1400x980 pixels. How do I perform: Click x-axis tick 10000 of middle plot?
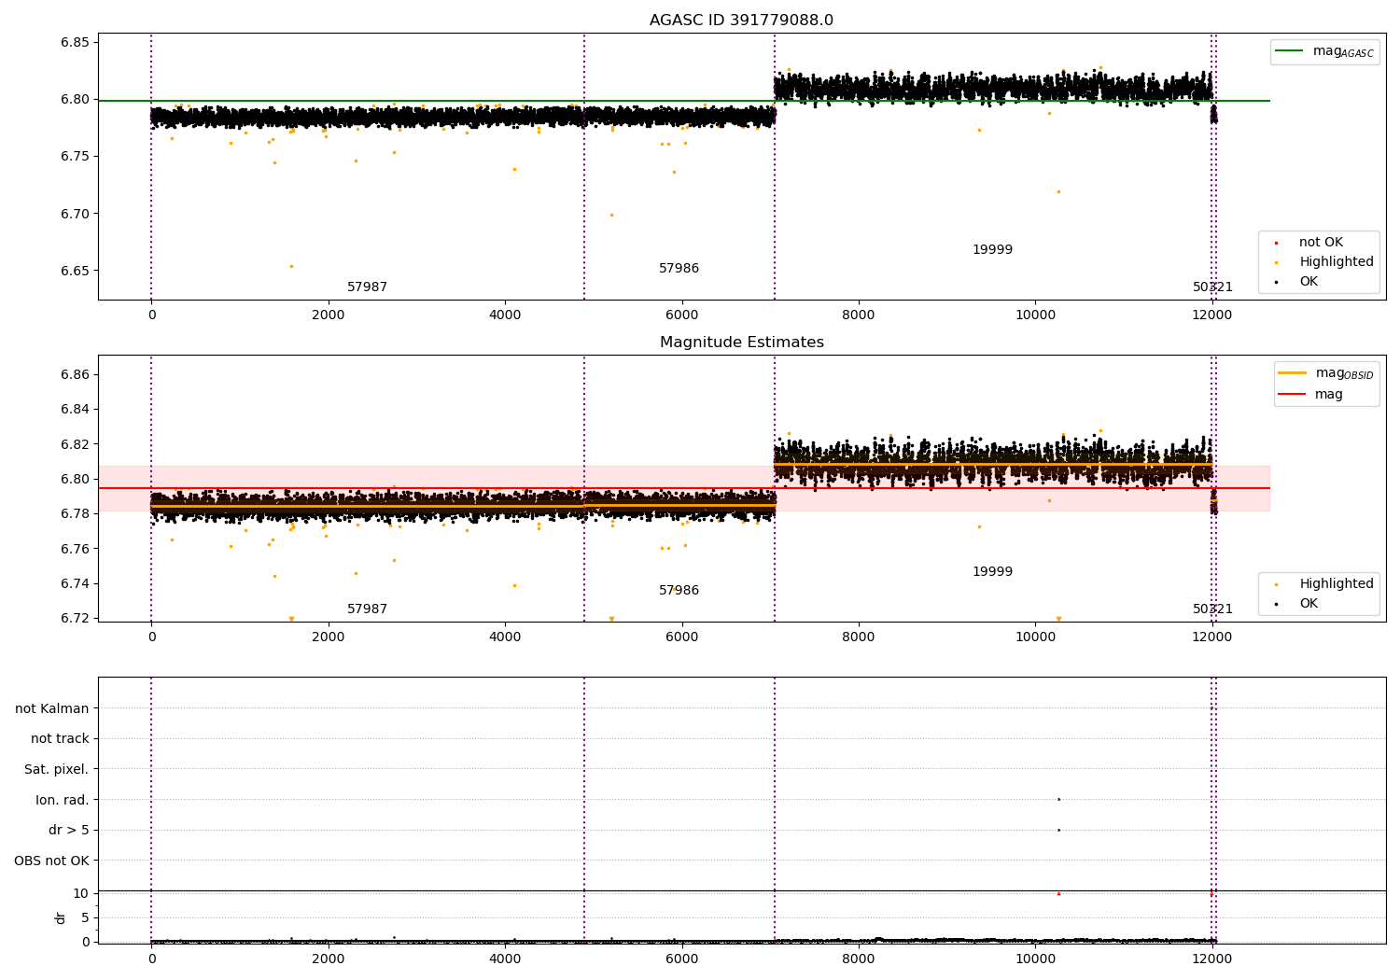click(x=1035, y=637)
